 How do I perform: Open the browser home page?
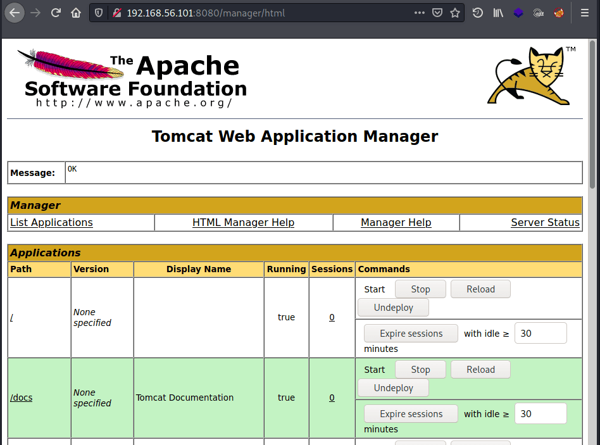(76, 13)
